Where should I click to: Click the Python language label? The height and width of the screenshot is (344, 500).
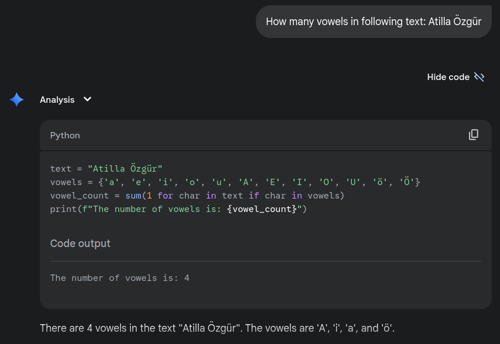(x=65, y=135)
